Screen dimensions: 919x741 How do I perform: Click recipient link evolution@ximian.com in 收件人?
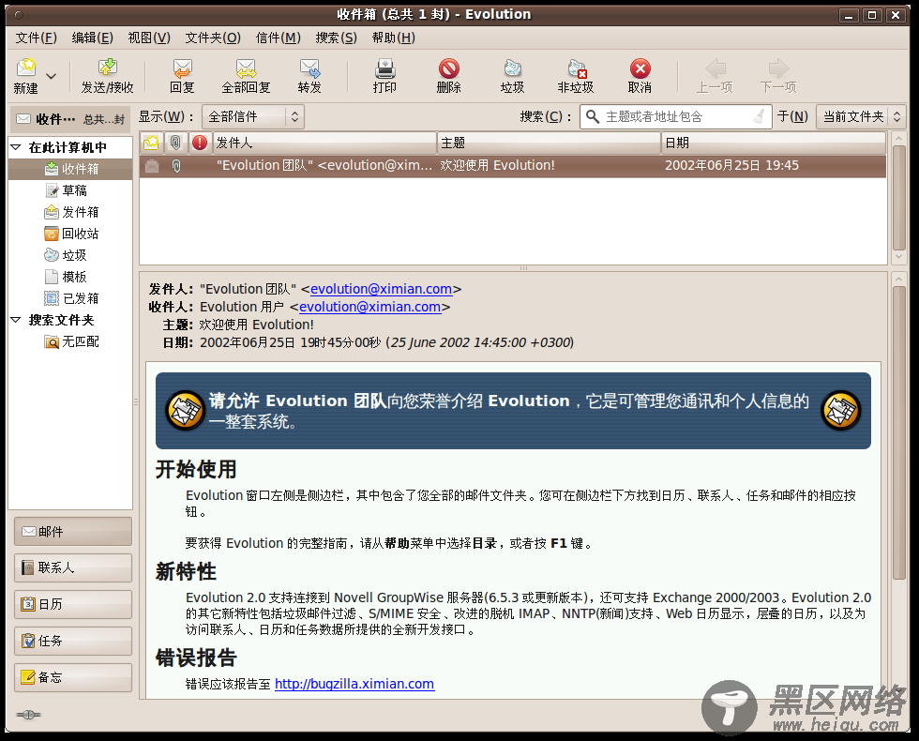click(x=369, y=307)
